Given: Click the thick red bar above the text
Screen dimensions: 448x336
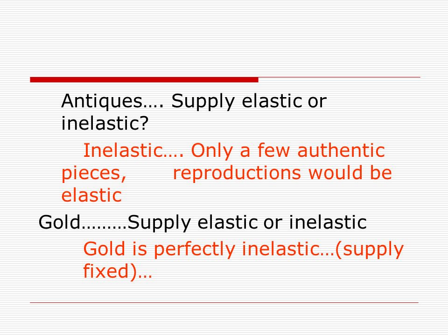Looking at the screenshot, I should tap(144, 80).
